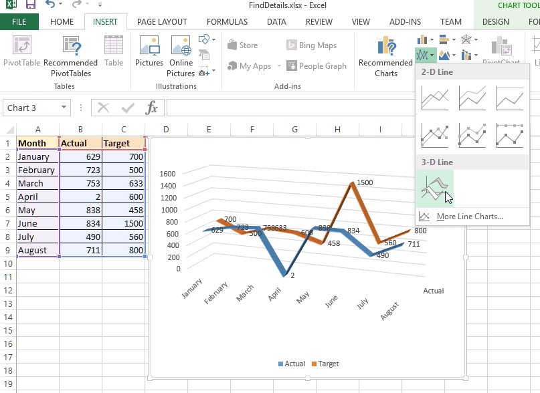Image resolution: width=540 pixels, height=393 pixels.
Task: Click the Table button
Action: click(x=114, y=51)
